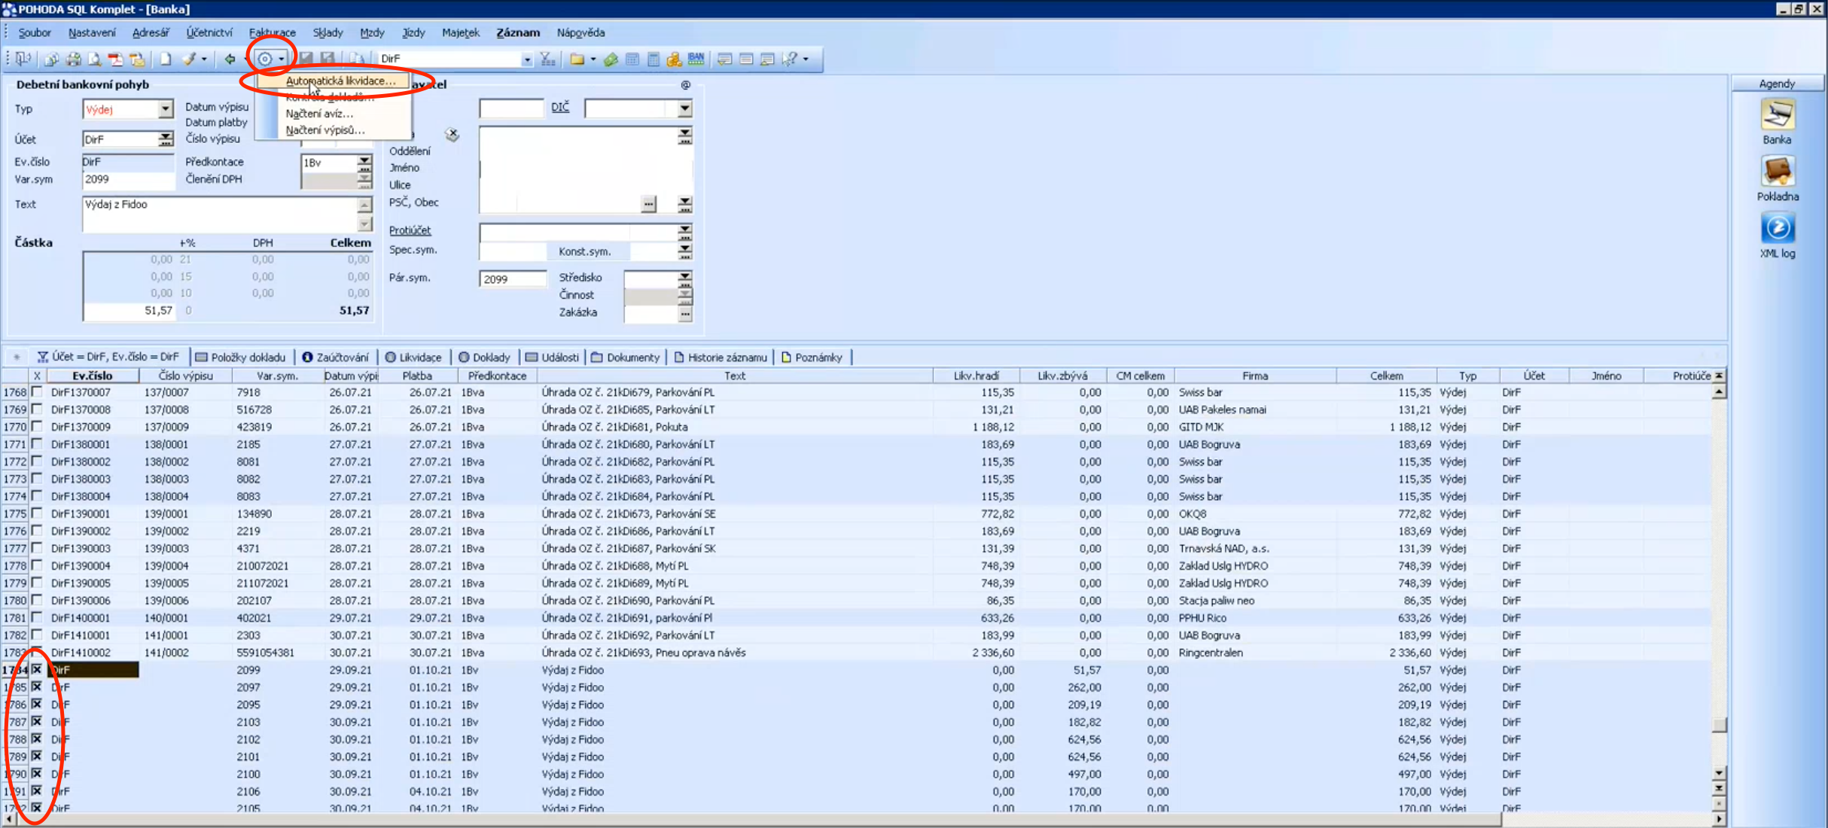Click the first comment window icon in the toolbar
This screenshot has width=1828, height=828.
(x=724, y=59)
